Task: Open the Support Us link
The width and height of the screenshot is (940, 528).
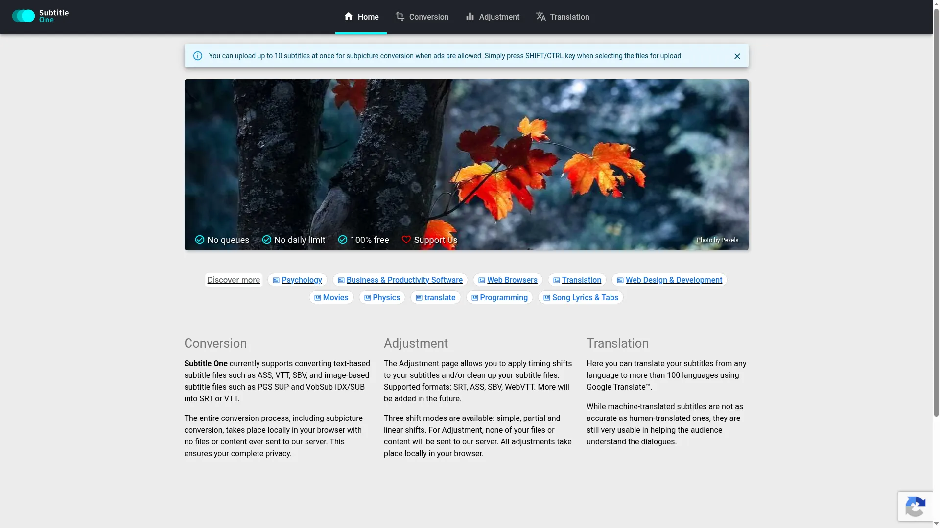Action: click(x=435, y=240)
